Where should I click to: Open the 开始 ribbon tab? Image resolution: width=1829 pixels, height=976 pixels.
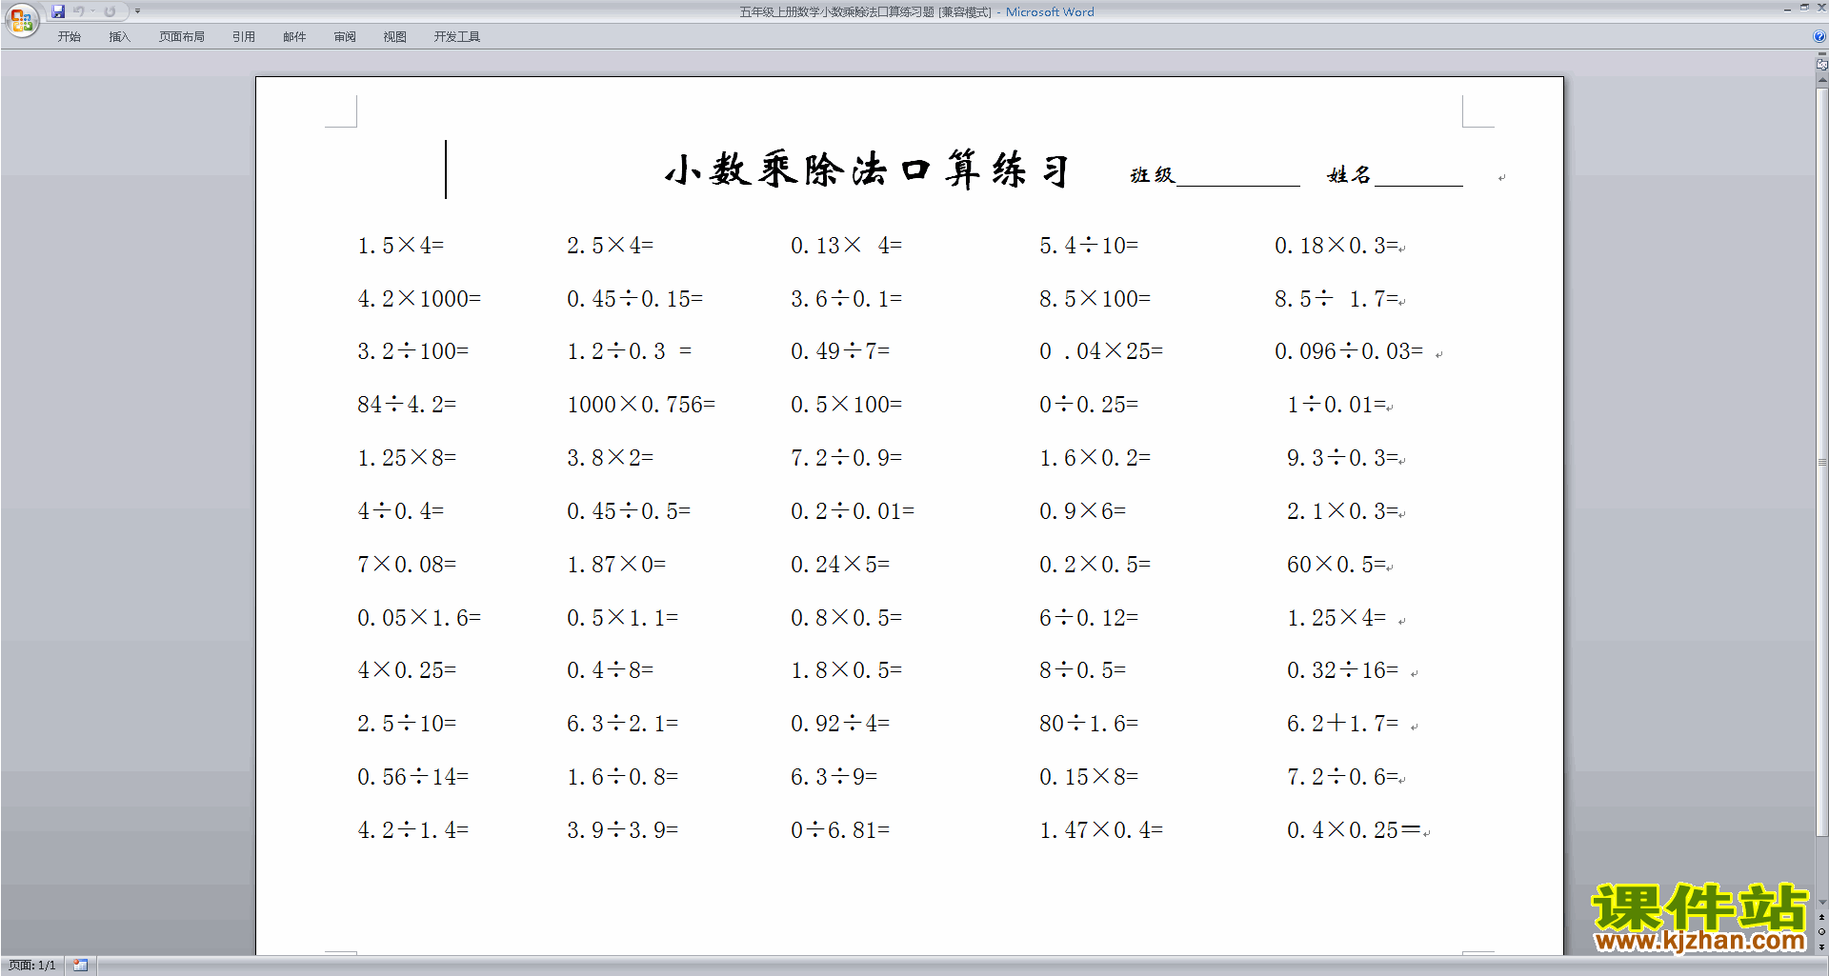tap(69, 37)
